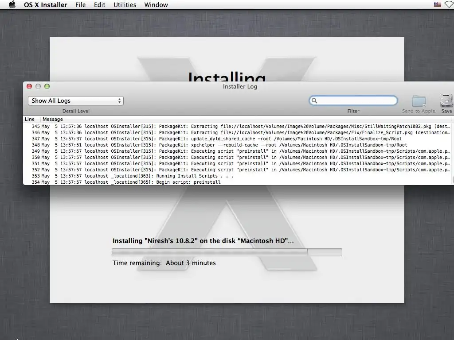The image size is (454, 340).
Task: Select log line 347 update_dyld_shared_cache
Action: pos(238,139)
